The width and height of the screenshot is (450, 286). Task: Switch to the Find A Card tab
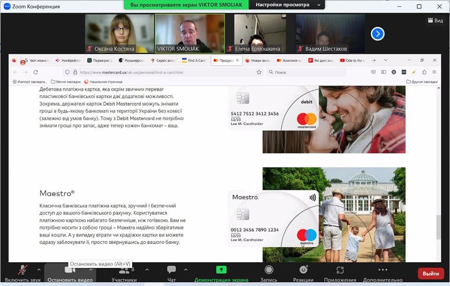pyautogui.click(x=194, y=60)
